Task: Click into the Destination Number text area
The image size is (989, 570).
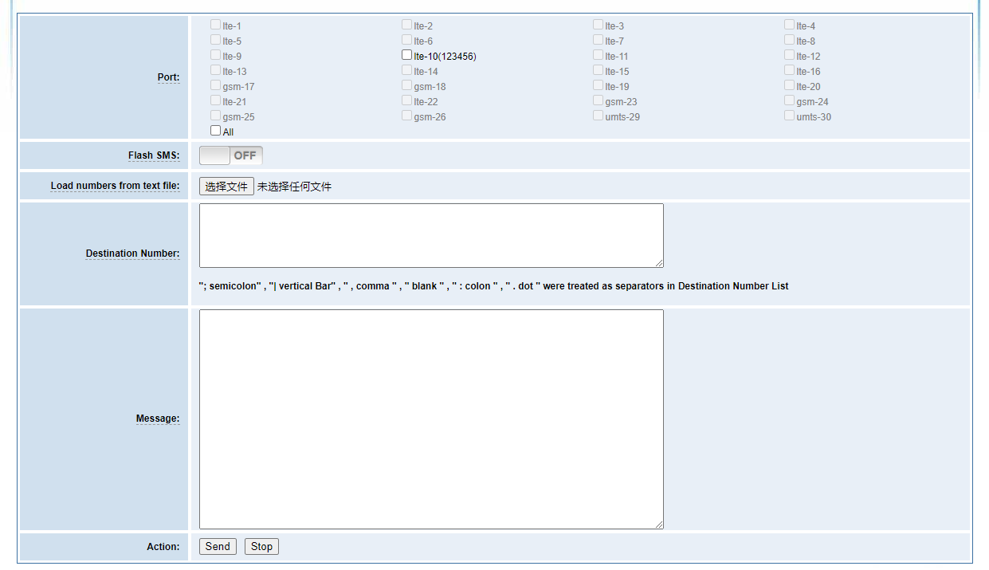Action: coord(431,235)
